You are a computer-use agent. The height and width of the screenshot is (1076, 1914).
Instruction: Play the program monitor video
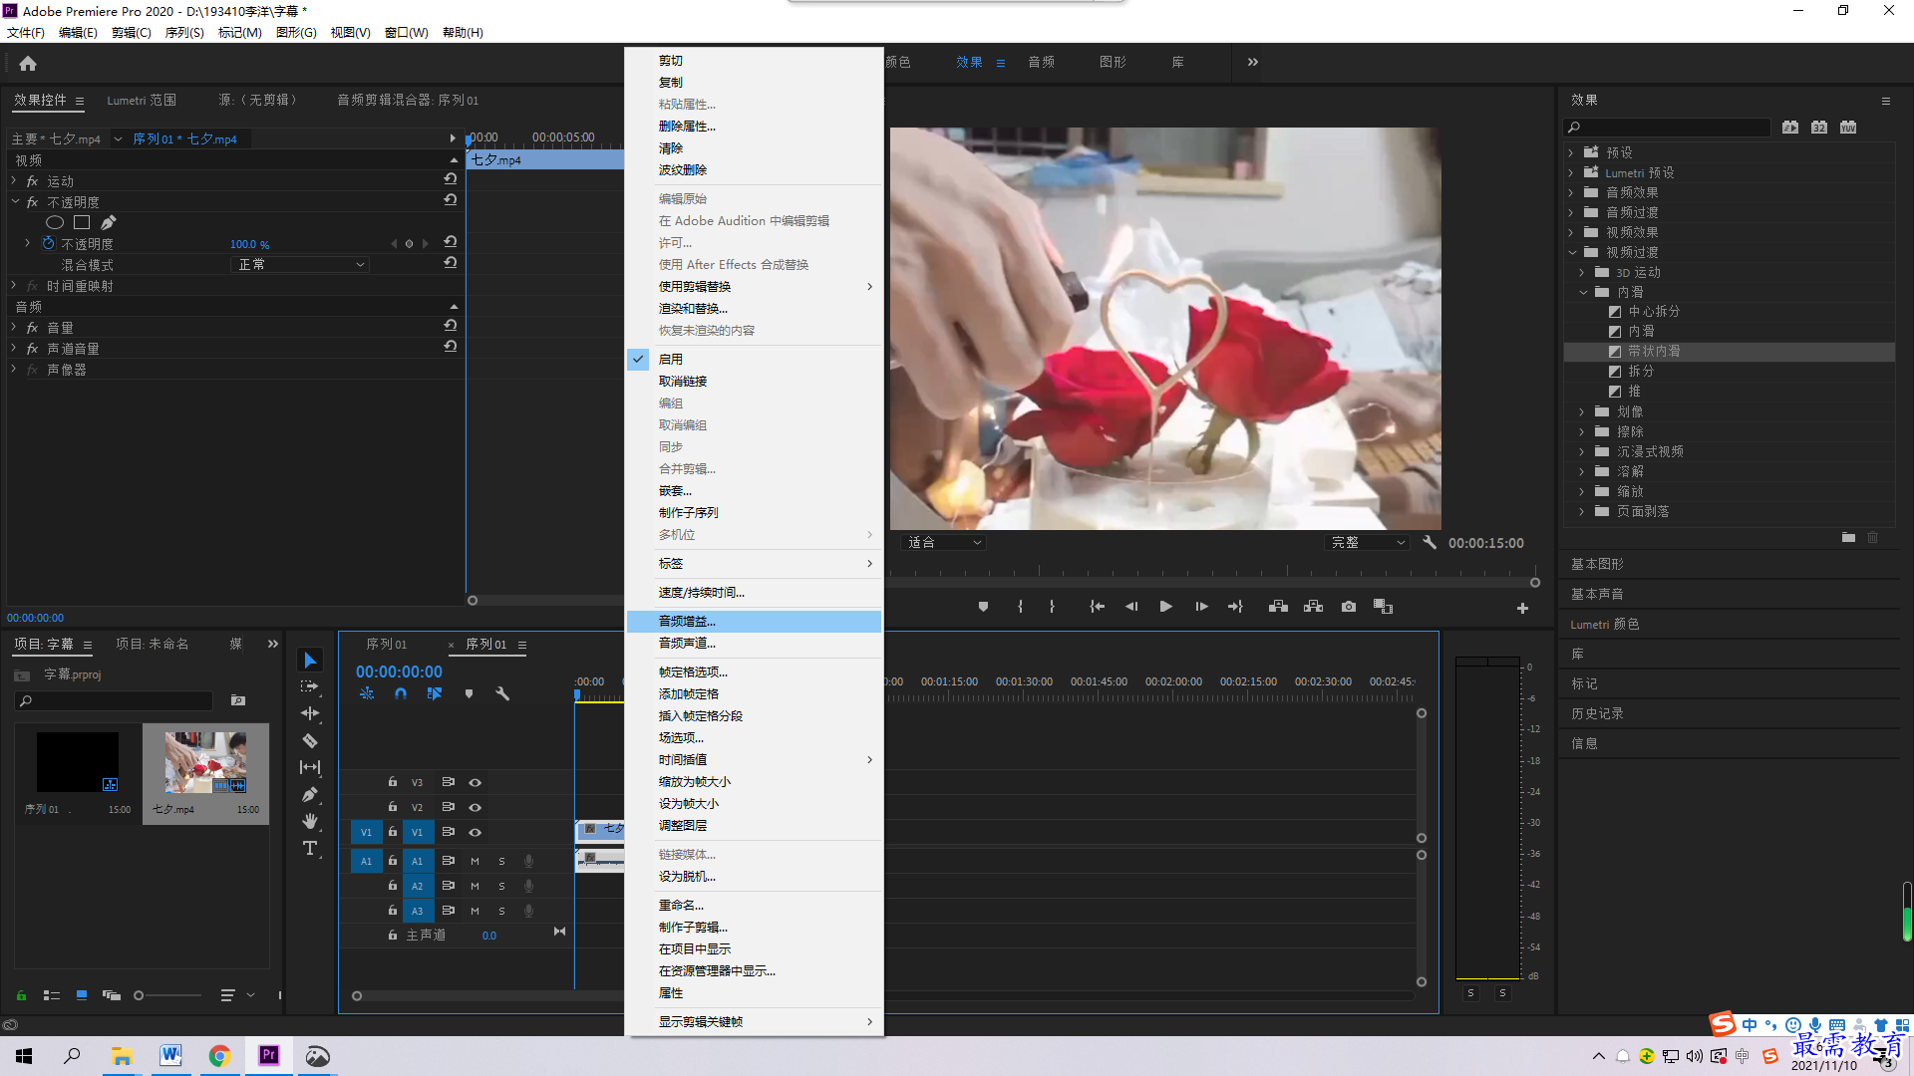click(x=1165, y=607)
